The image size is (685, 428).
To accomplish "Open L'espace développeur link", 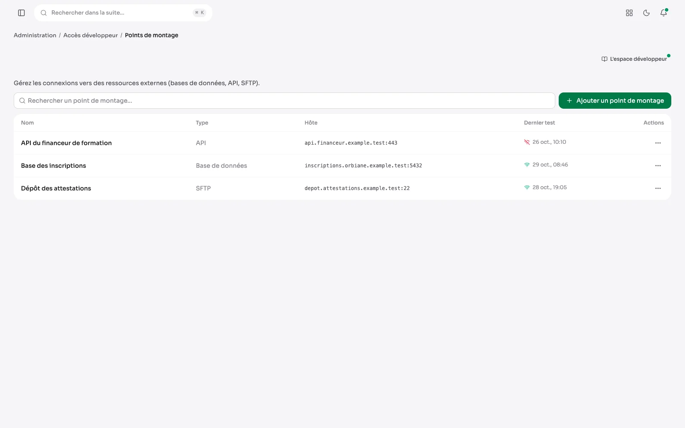I will pos(634,59).
